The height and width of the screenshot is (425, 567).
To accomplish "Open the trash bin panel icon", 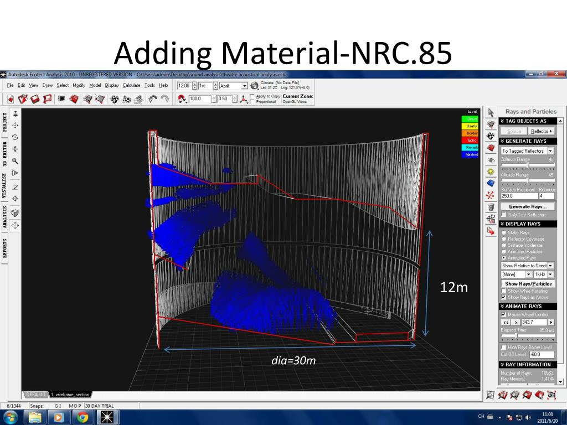I will tap(491, 207).
